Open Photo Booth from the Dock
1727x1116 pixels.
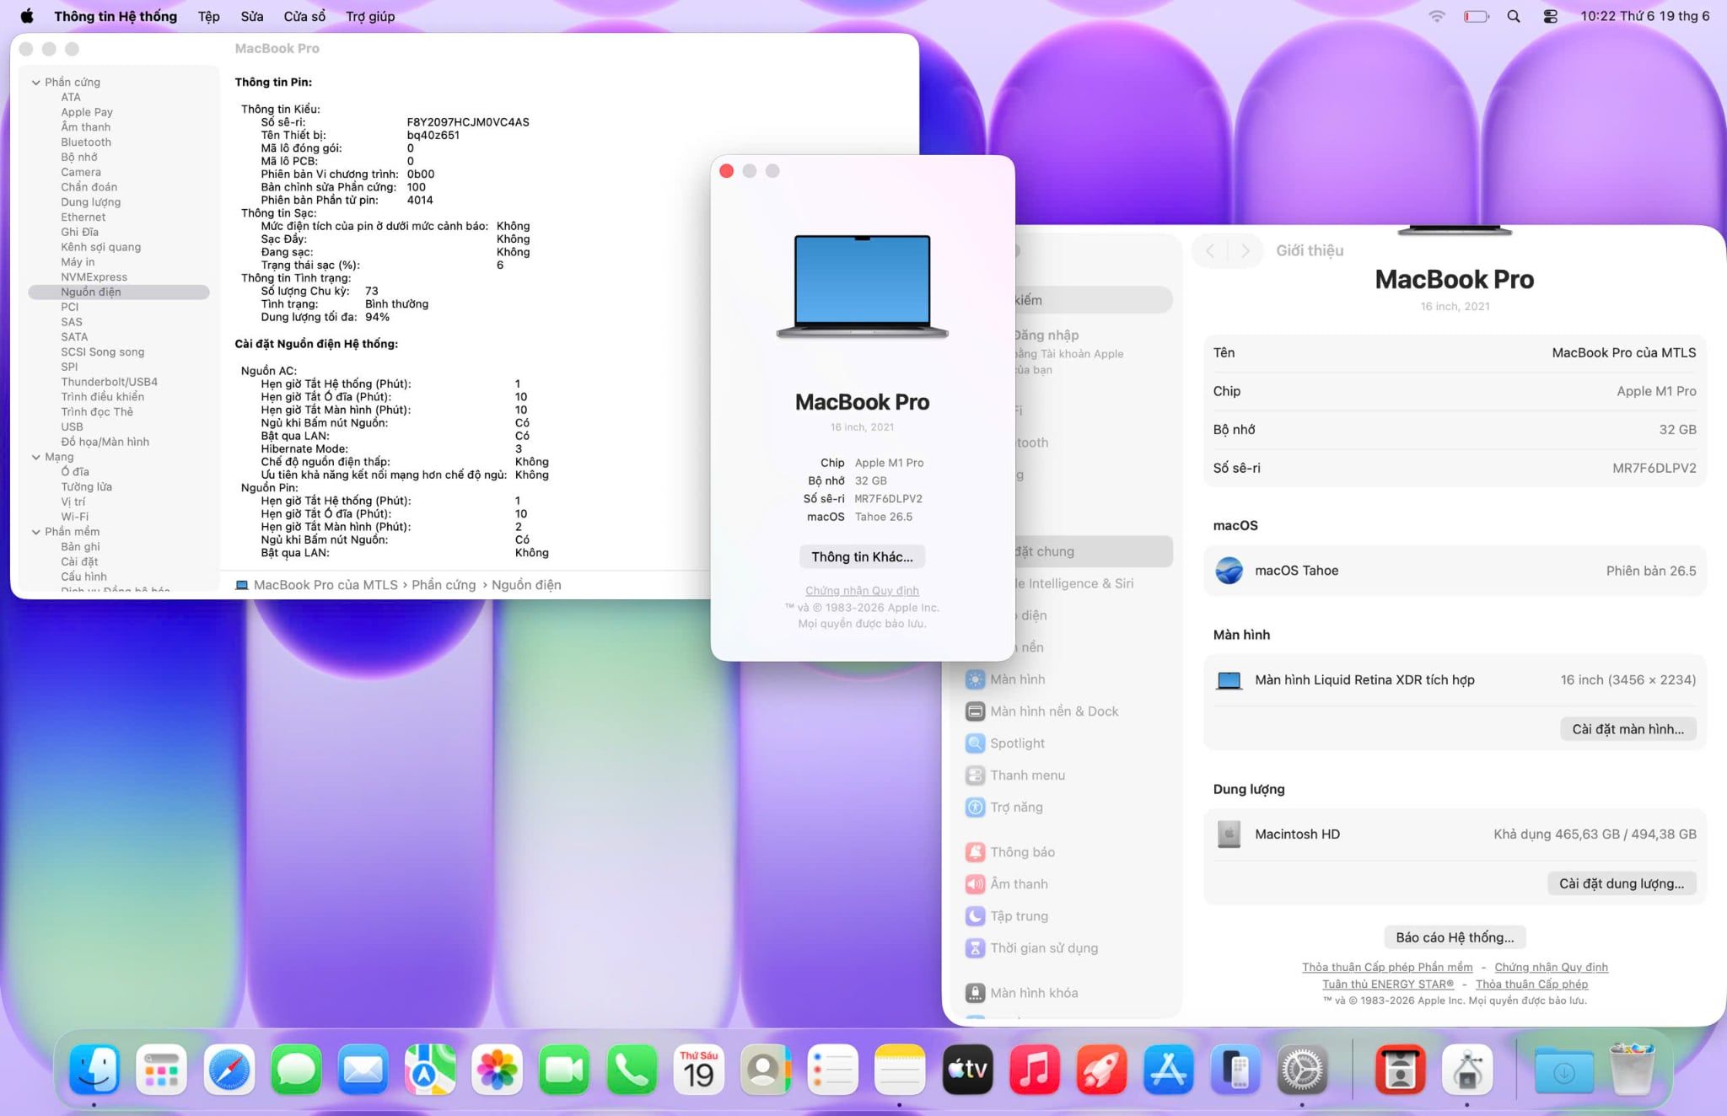tap(1400, 1070)
